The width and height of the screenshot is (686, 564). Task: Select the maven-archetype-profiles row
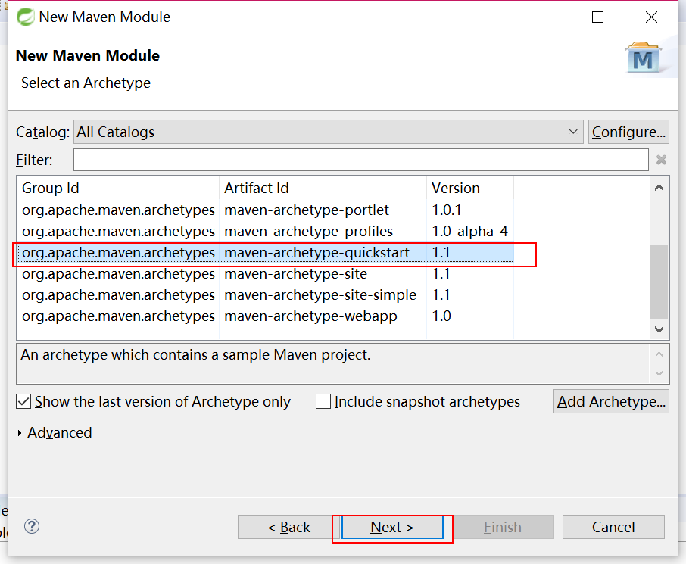coord(266,231)
